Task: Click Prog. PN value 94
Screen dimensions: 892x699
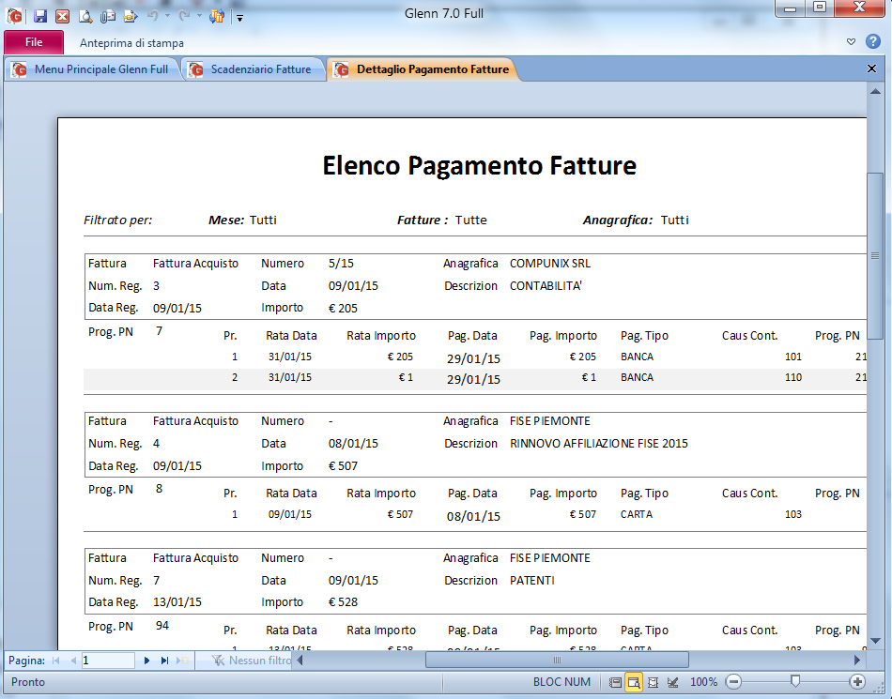Action: [x=162, y=626]
